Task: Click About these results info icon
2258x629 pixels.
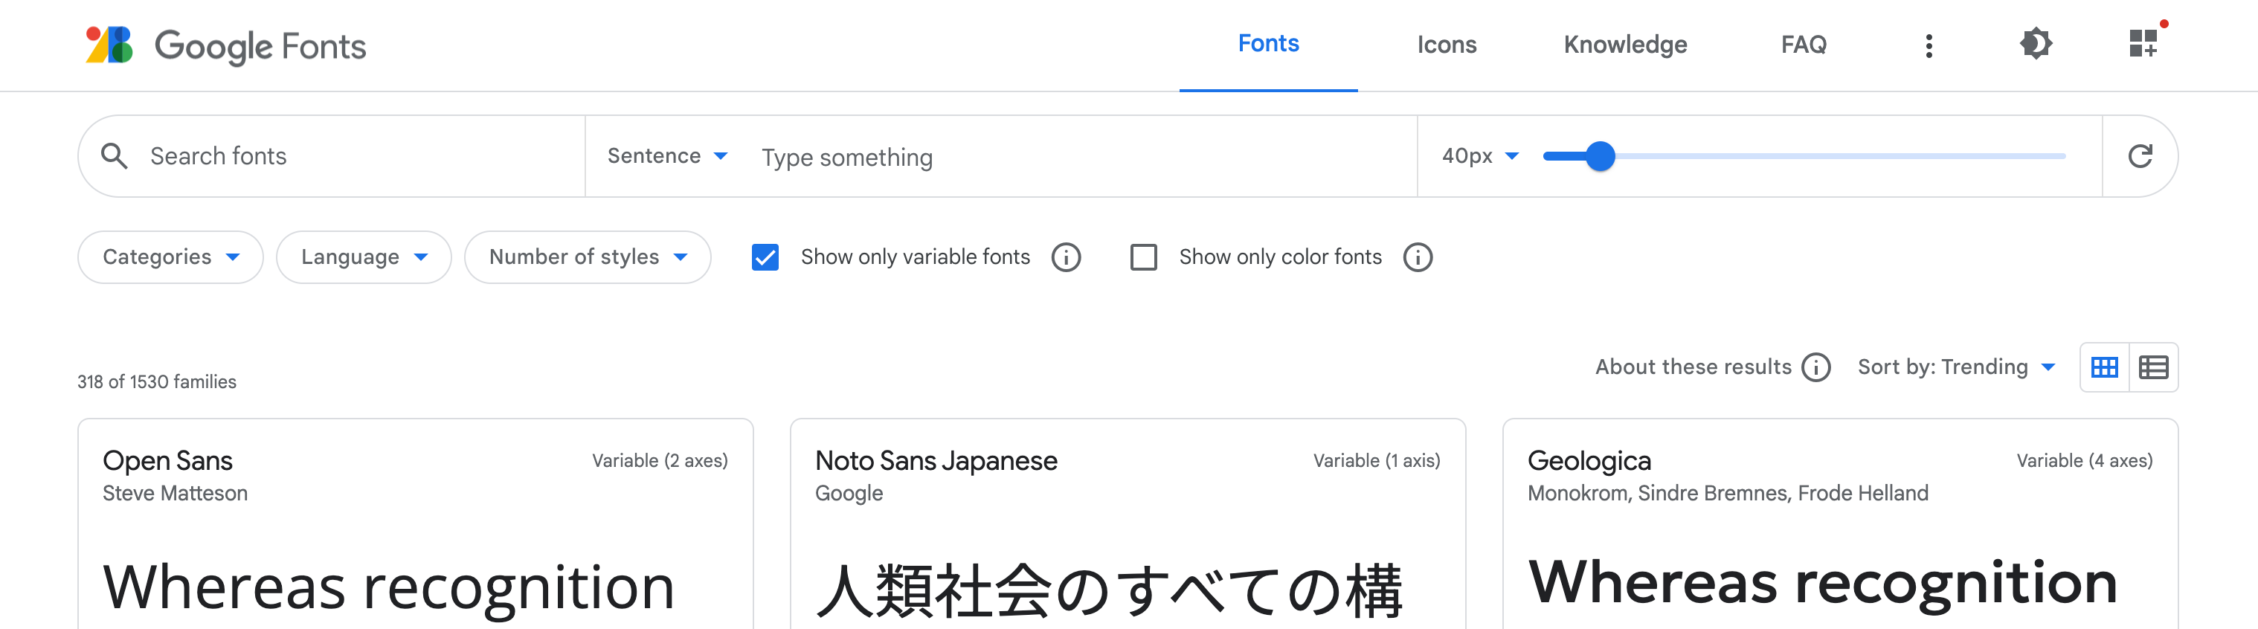Action: pos(1815,367)
